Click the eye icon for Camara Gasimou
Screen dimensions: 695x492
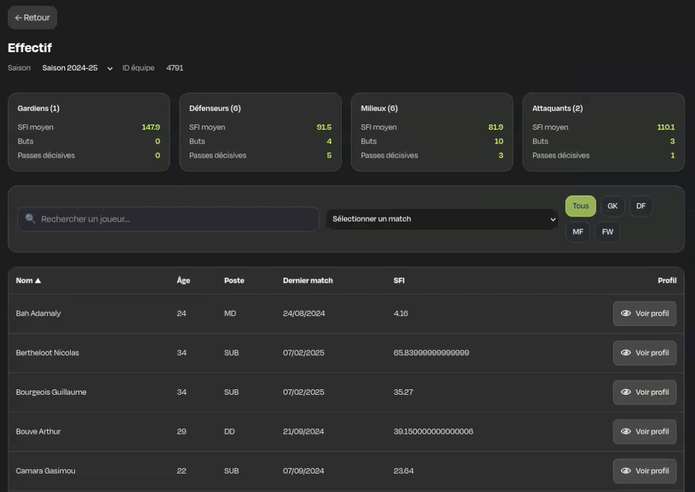click(625, 471)
